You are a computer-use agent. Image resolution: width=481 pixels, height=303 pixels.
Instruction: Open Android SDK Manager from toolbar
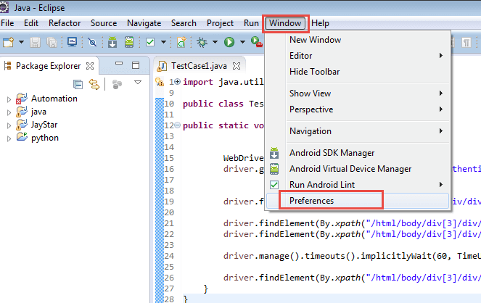[112, 42]
